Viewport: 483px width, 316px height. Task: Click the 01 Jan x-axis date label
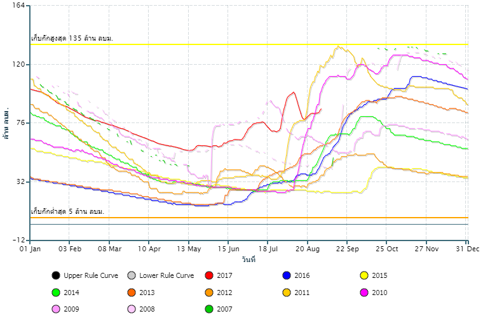tap(31, 249)
